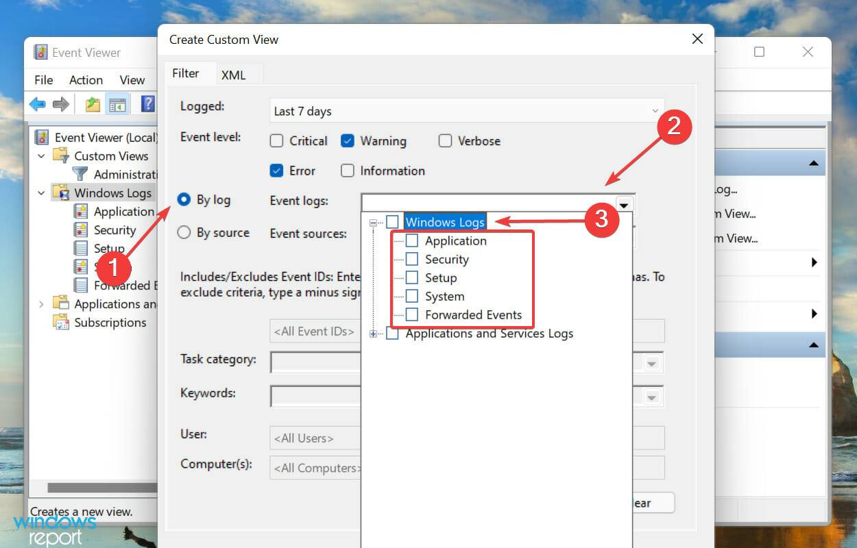The image size is (857, 548).
Task: Select the Security log icon in the tree
Action: (x=81, y=230)
